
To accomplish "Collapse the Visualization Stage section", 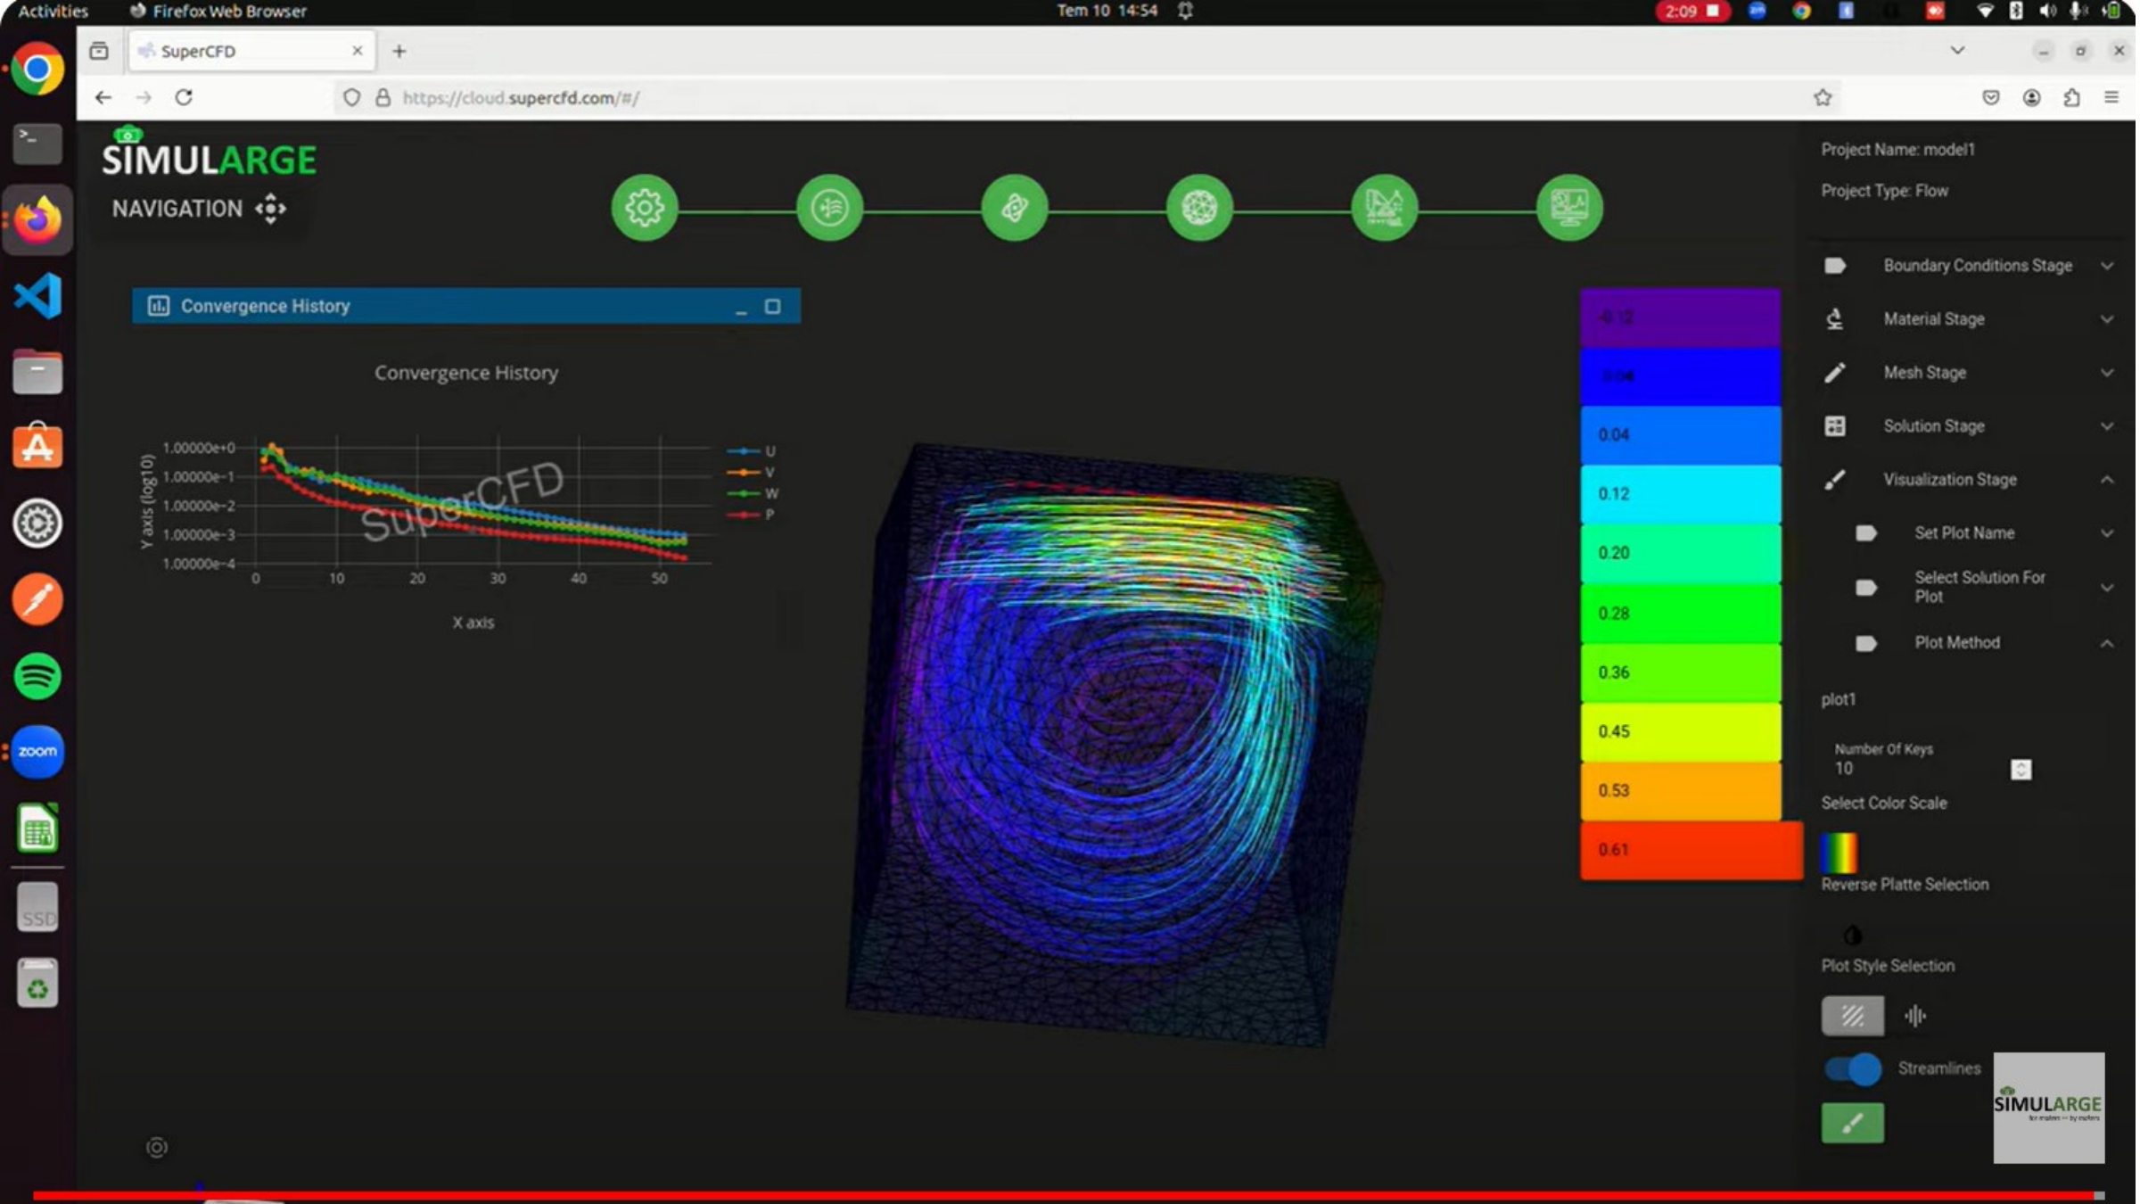I will (x=2107, y=479).
